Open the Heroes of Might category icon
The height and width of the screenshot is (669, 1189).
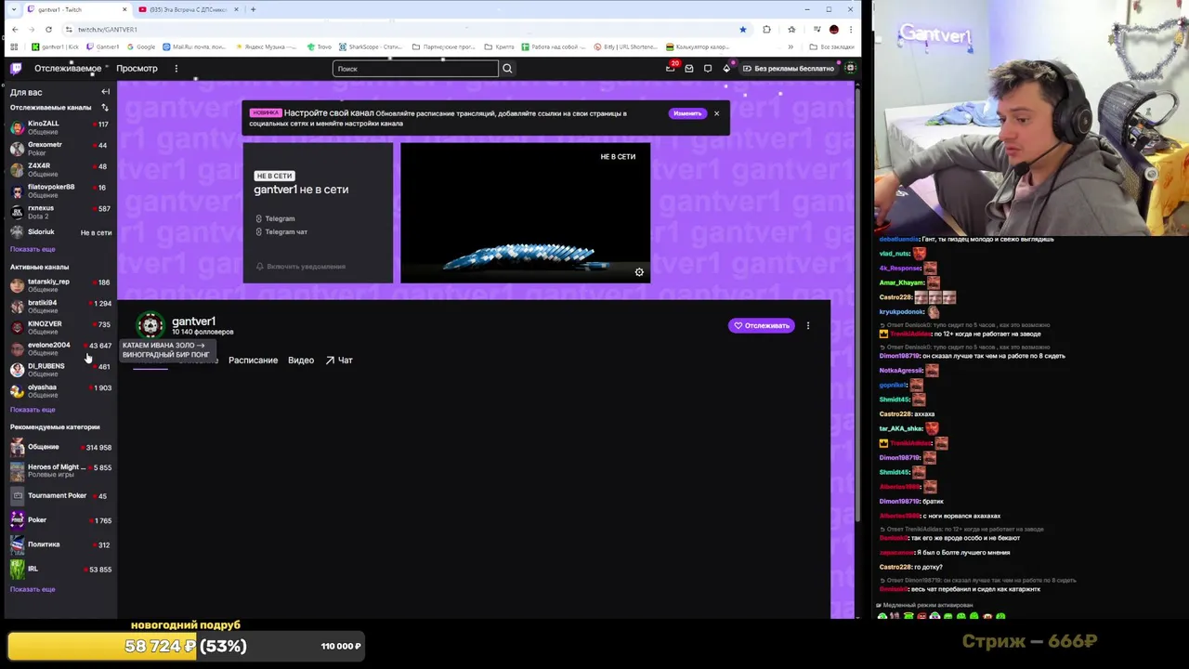17,471
